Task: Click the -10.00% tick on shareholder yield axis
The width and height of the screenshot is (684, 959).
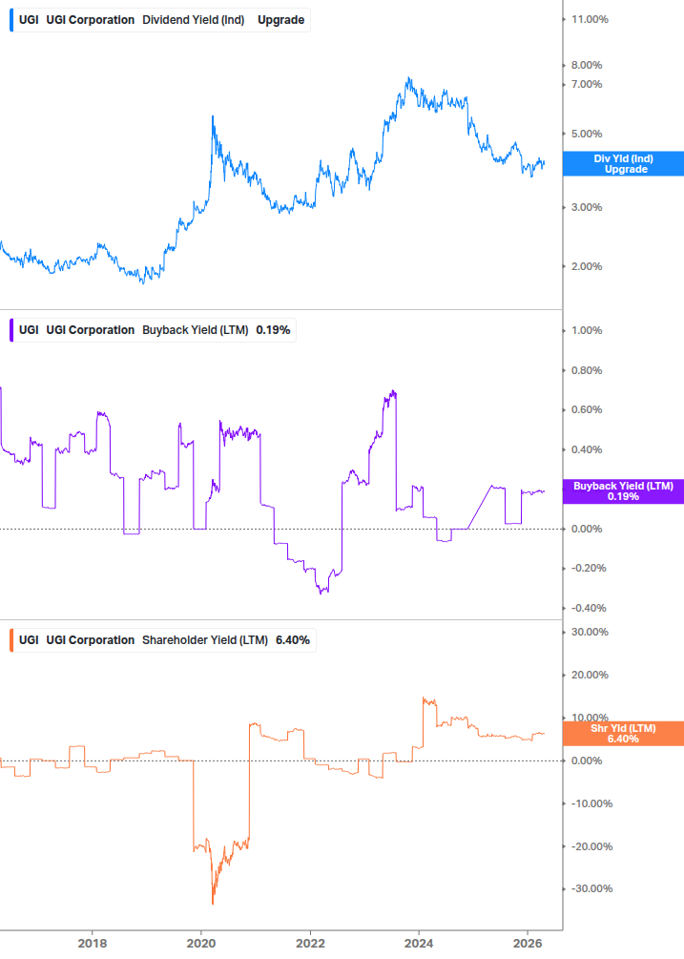Action: [591, 803]
